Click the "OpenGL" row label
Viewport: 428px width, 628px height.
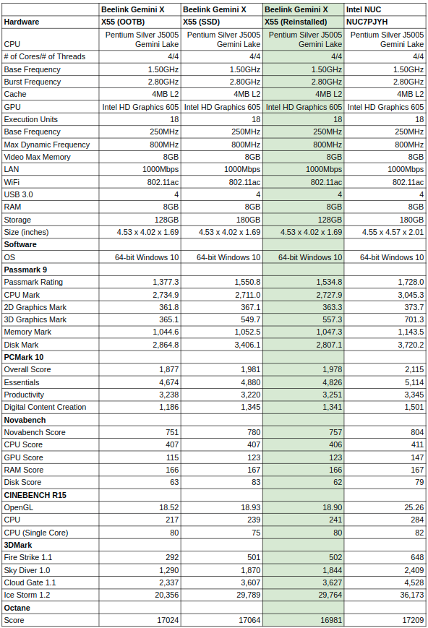click(x=18, y=507)
